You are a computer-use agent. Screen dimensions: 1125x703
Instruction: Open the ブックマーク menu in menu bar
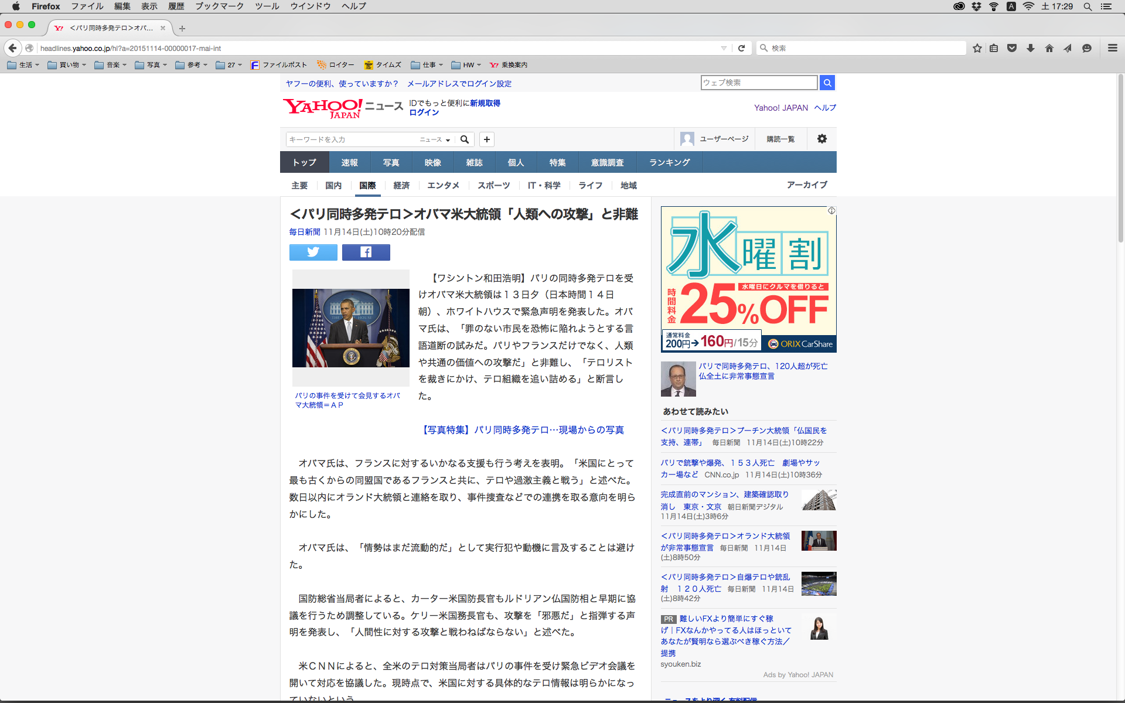[219, 6]
